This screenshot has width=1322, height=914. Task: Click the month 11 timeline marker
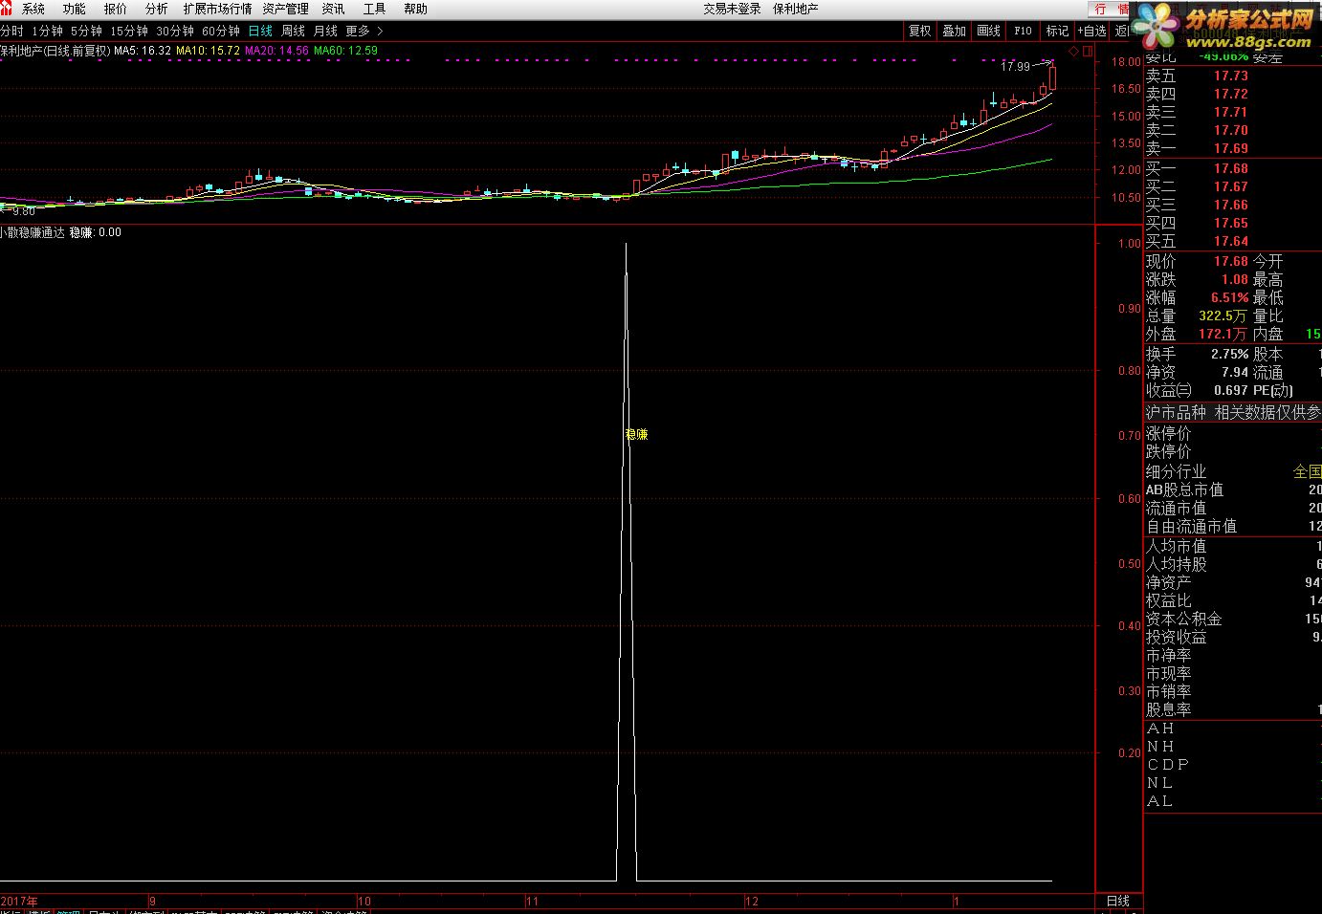tap(532, 901)
